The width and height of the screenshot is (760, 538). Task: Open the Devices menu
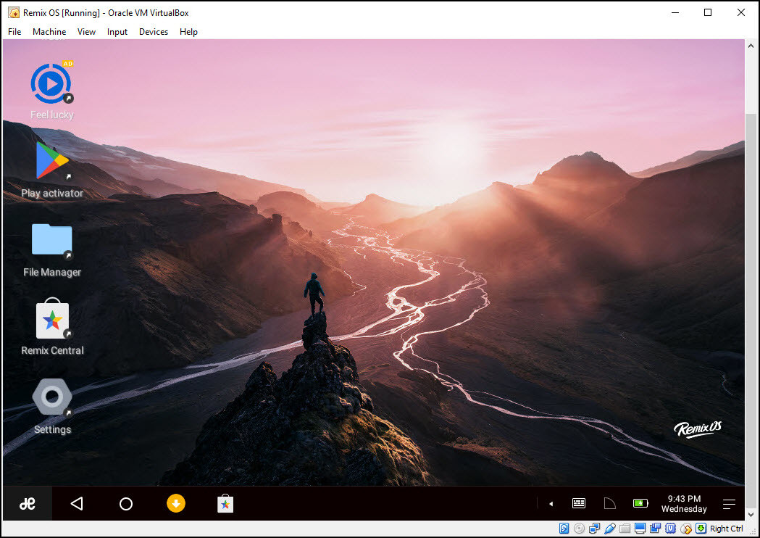click(153, 31)
